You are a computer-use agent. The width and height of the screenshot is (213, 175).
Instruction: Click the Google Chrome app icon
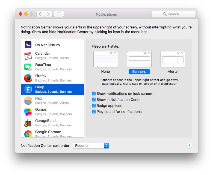pyautogui.click(x=28, y=134)
